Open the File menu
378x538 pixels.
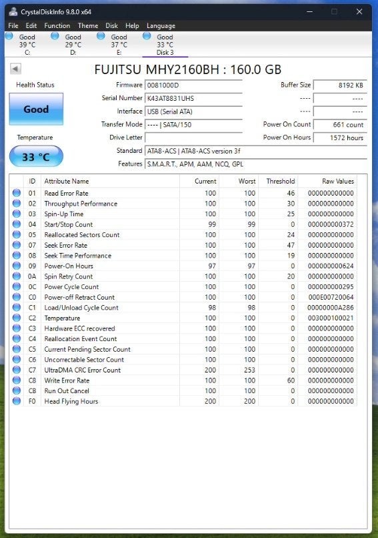click(x=13, y=26)
